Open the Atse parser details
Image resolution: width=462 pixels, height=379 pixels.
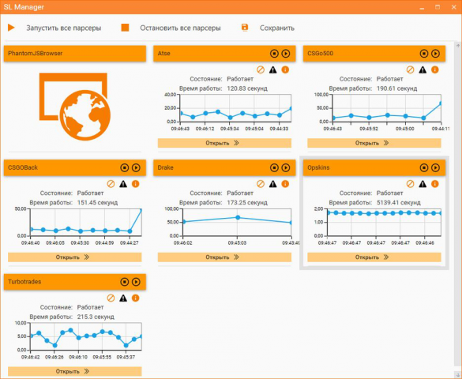coord(224,143)
